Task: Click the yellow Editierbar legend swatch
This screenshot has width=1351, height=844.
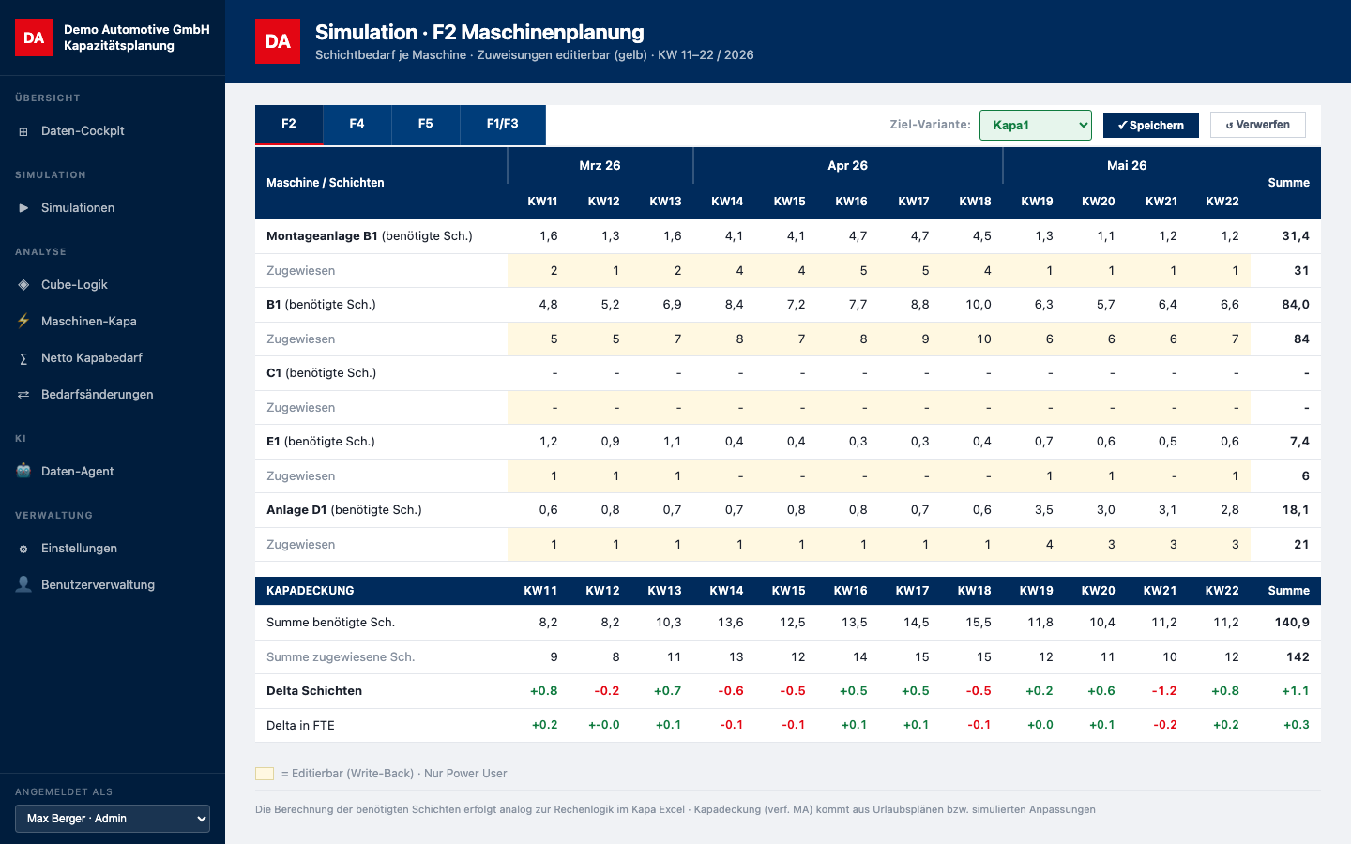Action: (265, 774)
